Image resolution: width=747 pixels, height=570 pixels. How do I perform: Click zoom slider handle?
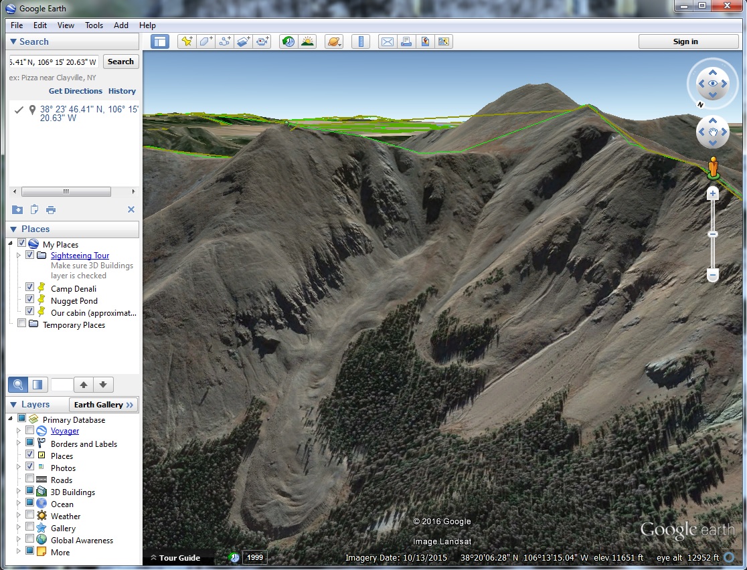point(713,233)
